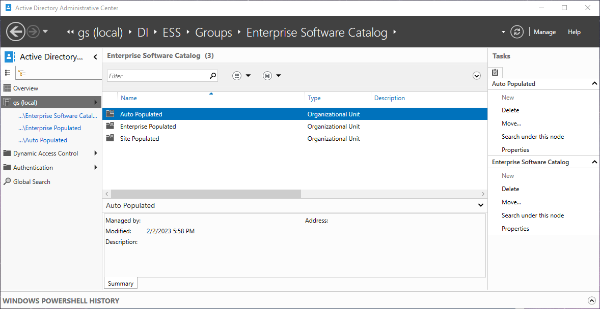Screen dimensions: 600x309
Task: Collapse the Auto Populated preview pane
Action: (x=481, y=205)
